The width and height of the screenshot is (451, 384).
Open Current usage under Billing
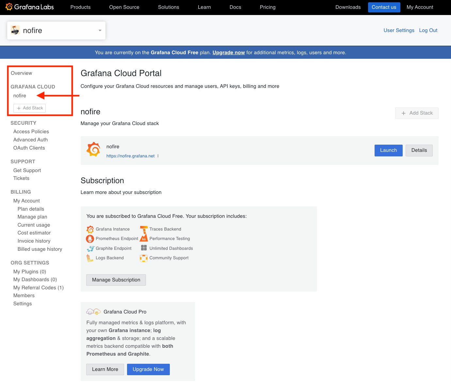click(x=34, y=225)
